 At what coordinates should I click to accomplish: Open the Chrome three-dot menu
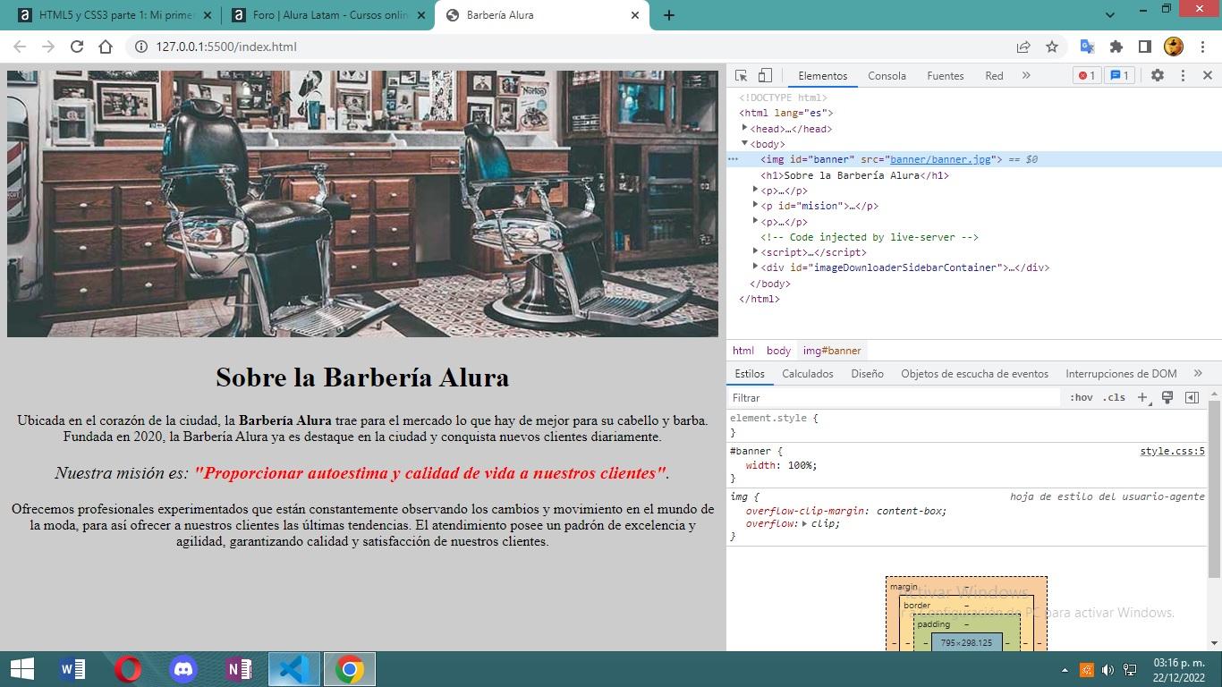coord(1201,47)
